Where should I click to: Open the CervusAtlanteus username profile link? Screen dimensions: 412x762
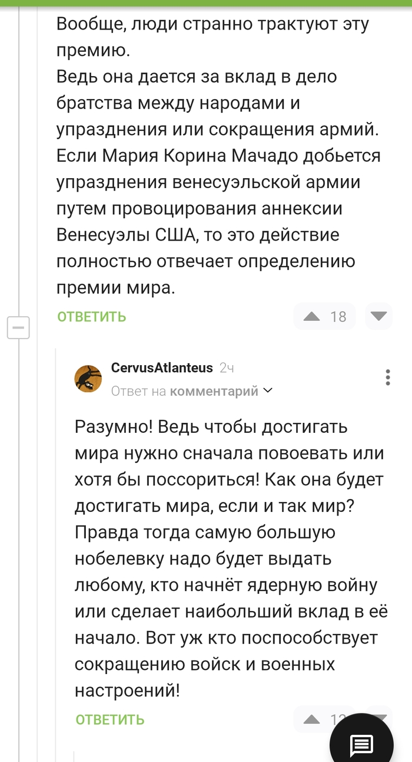point(162,368)
